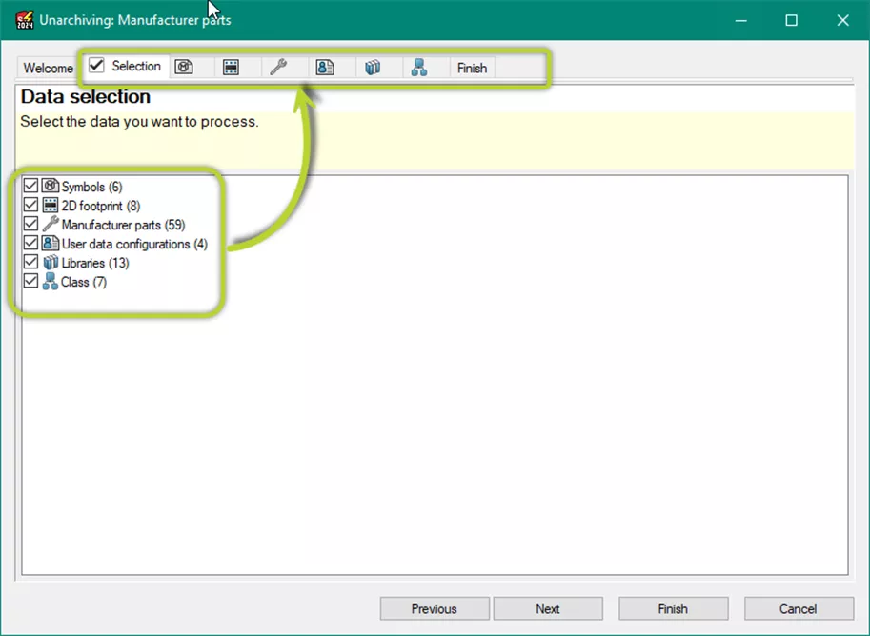Click the Class network icon in the list

48,282
